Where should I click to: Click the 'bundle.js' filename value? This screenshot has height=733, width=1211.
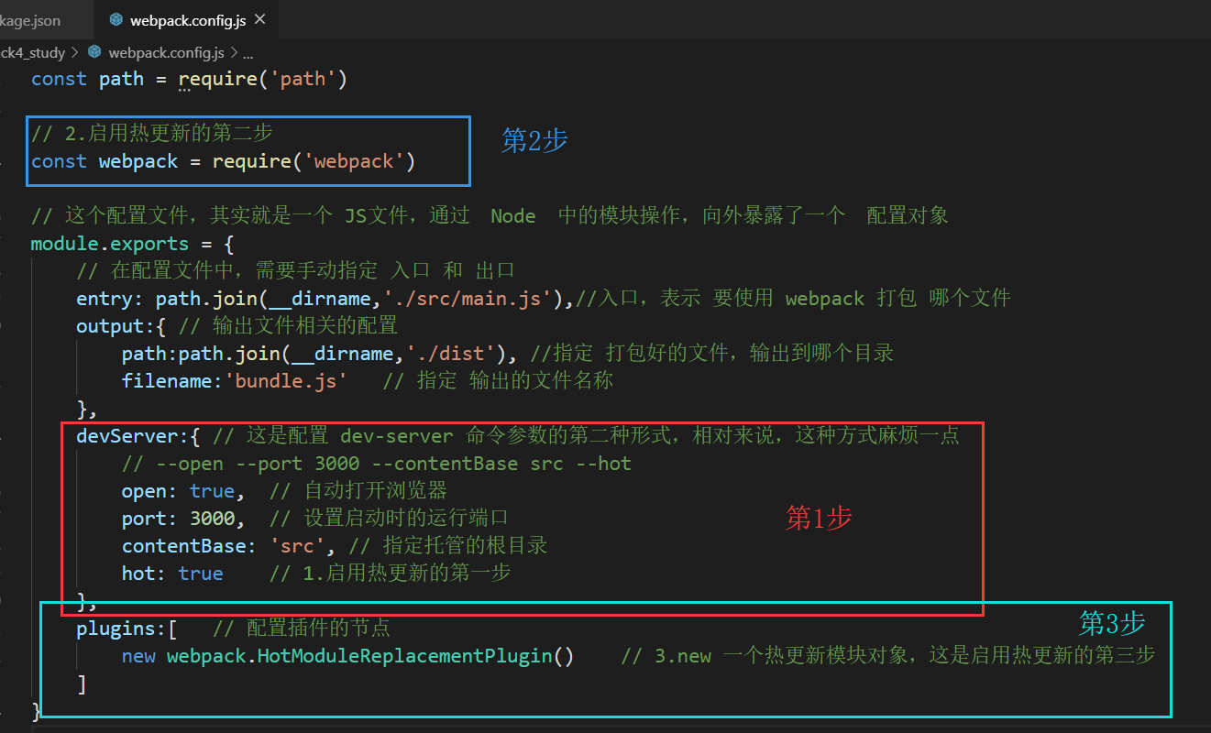click(286, 381)
